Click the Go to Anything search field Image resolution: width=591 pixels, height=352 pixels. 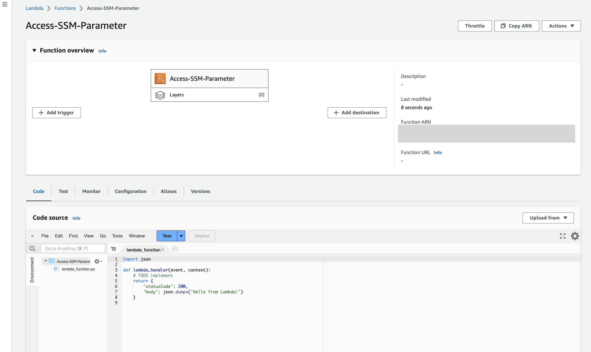click(73, 249)
